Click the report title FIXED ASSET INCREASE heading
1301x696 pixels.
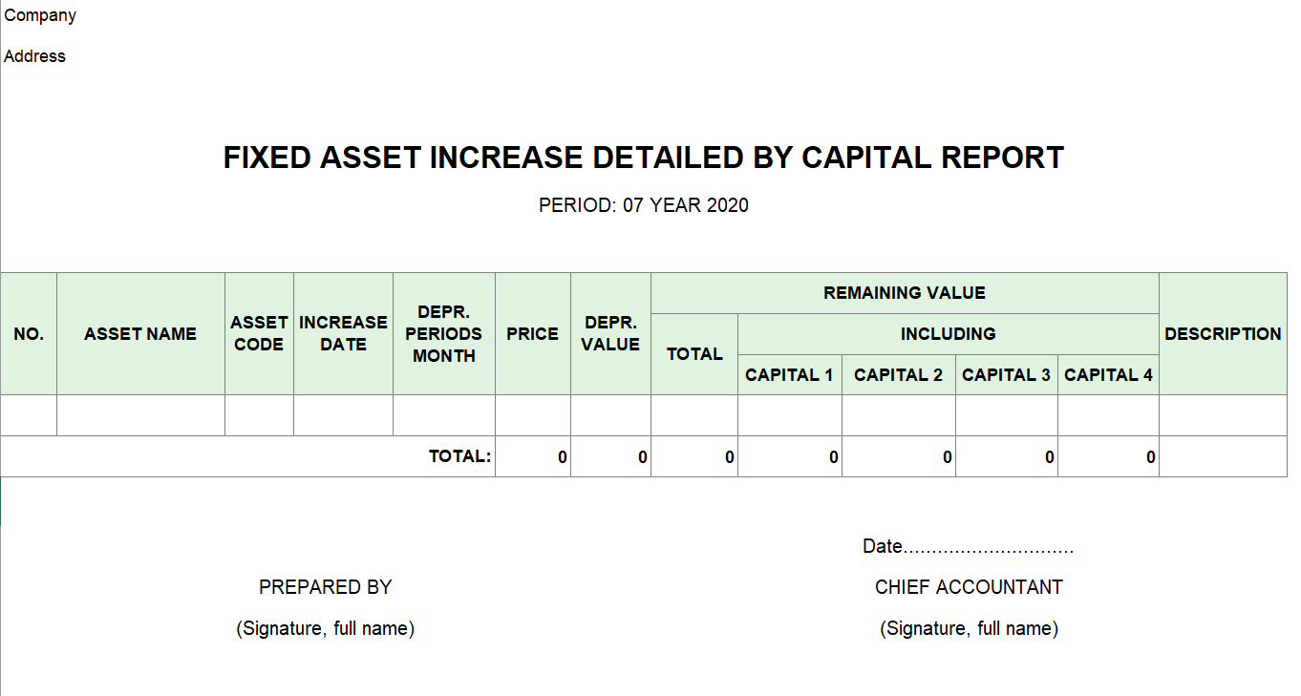(643, 158)
